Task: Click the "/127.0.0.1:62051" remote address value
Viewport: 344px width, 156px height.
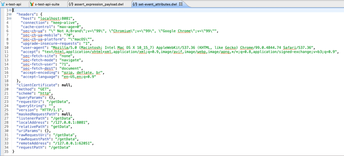Action: tap(72, 143)
